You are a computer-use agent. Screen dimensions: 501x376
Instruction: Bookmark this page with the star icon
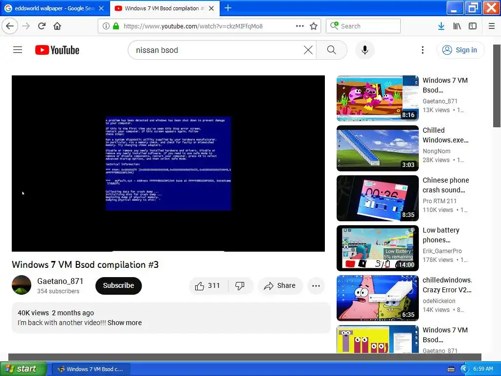pos(314,26)
